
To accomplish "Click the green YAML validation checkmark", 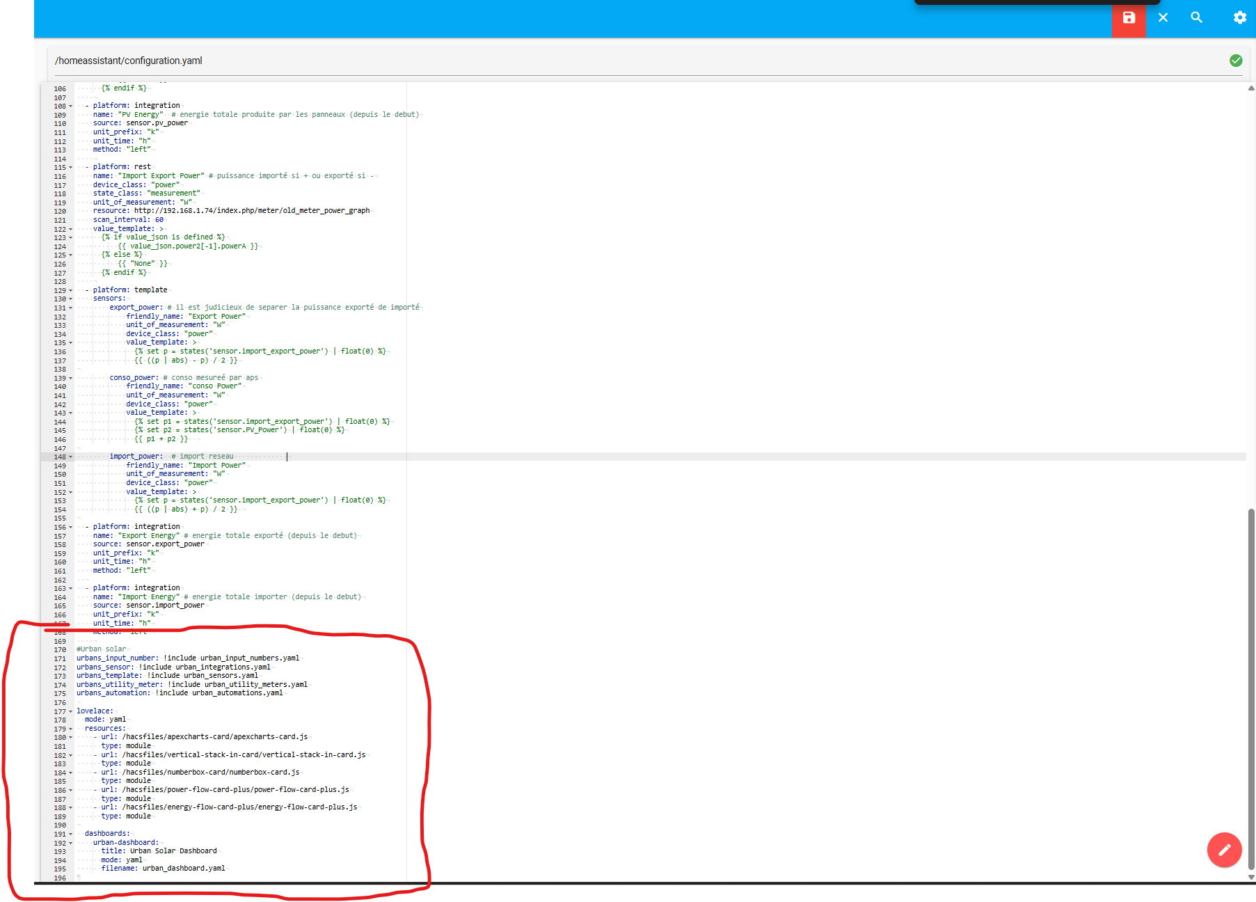I will click(x=1236, y=61).
